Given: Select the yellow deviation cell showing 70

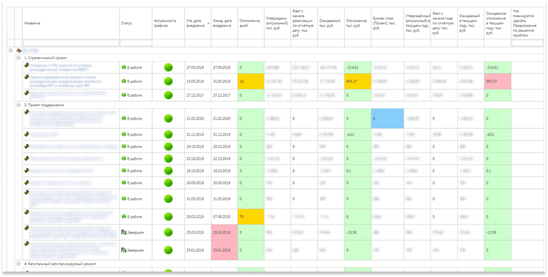Looking at the screenshot, I should [x=251, y=217].
